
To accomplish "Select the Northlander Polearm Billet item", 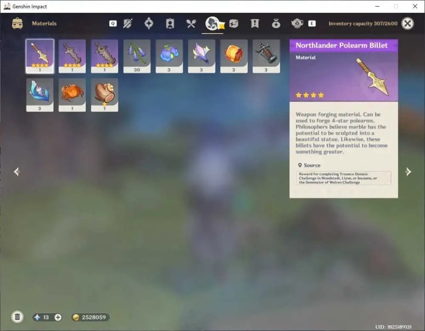I will [40, 56].
